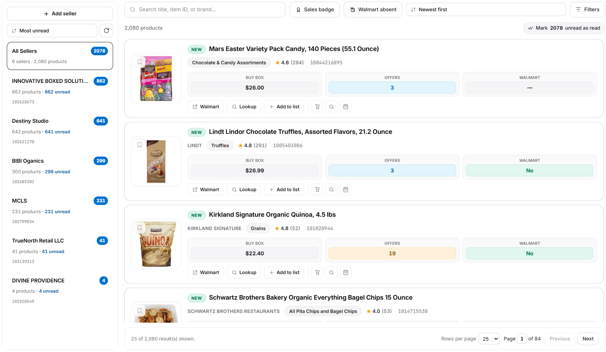Image resolution: width=606 pixels, height=352 pixels.
Task: Open the Most unread seller sort dropdown
Action: [x=52, y=31]
